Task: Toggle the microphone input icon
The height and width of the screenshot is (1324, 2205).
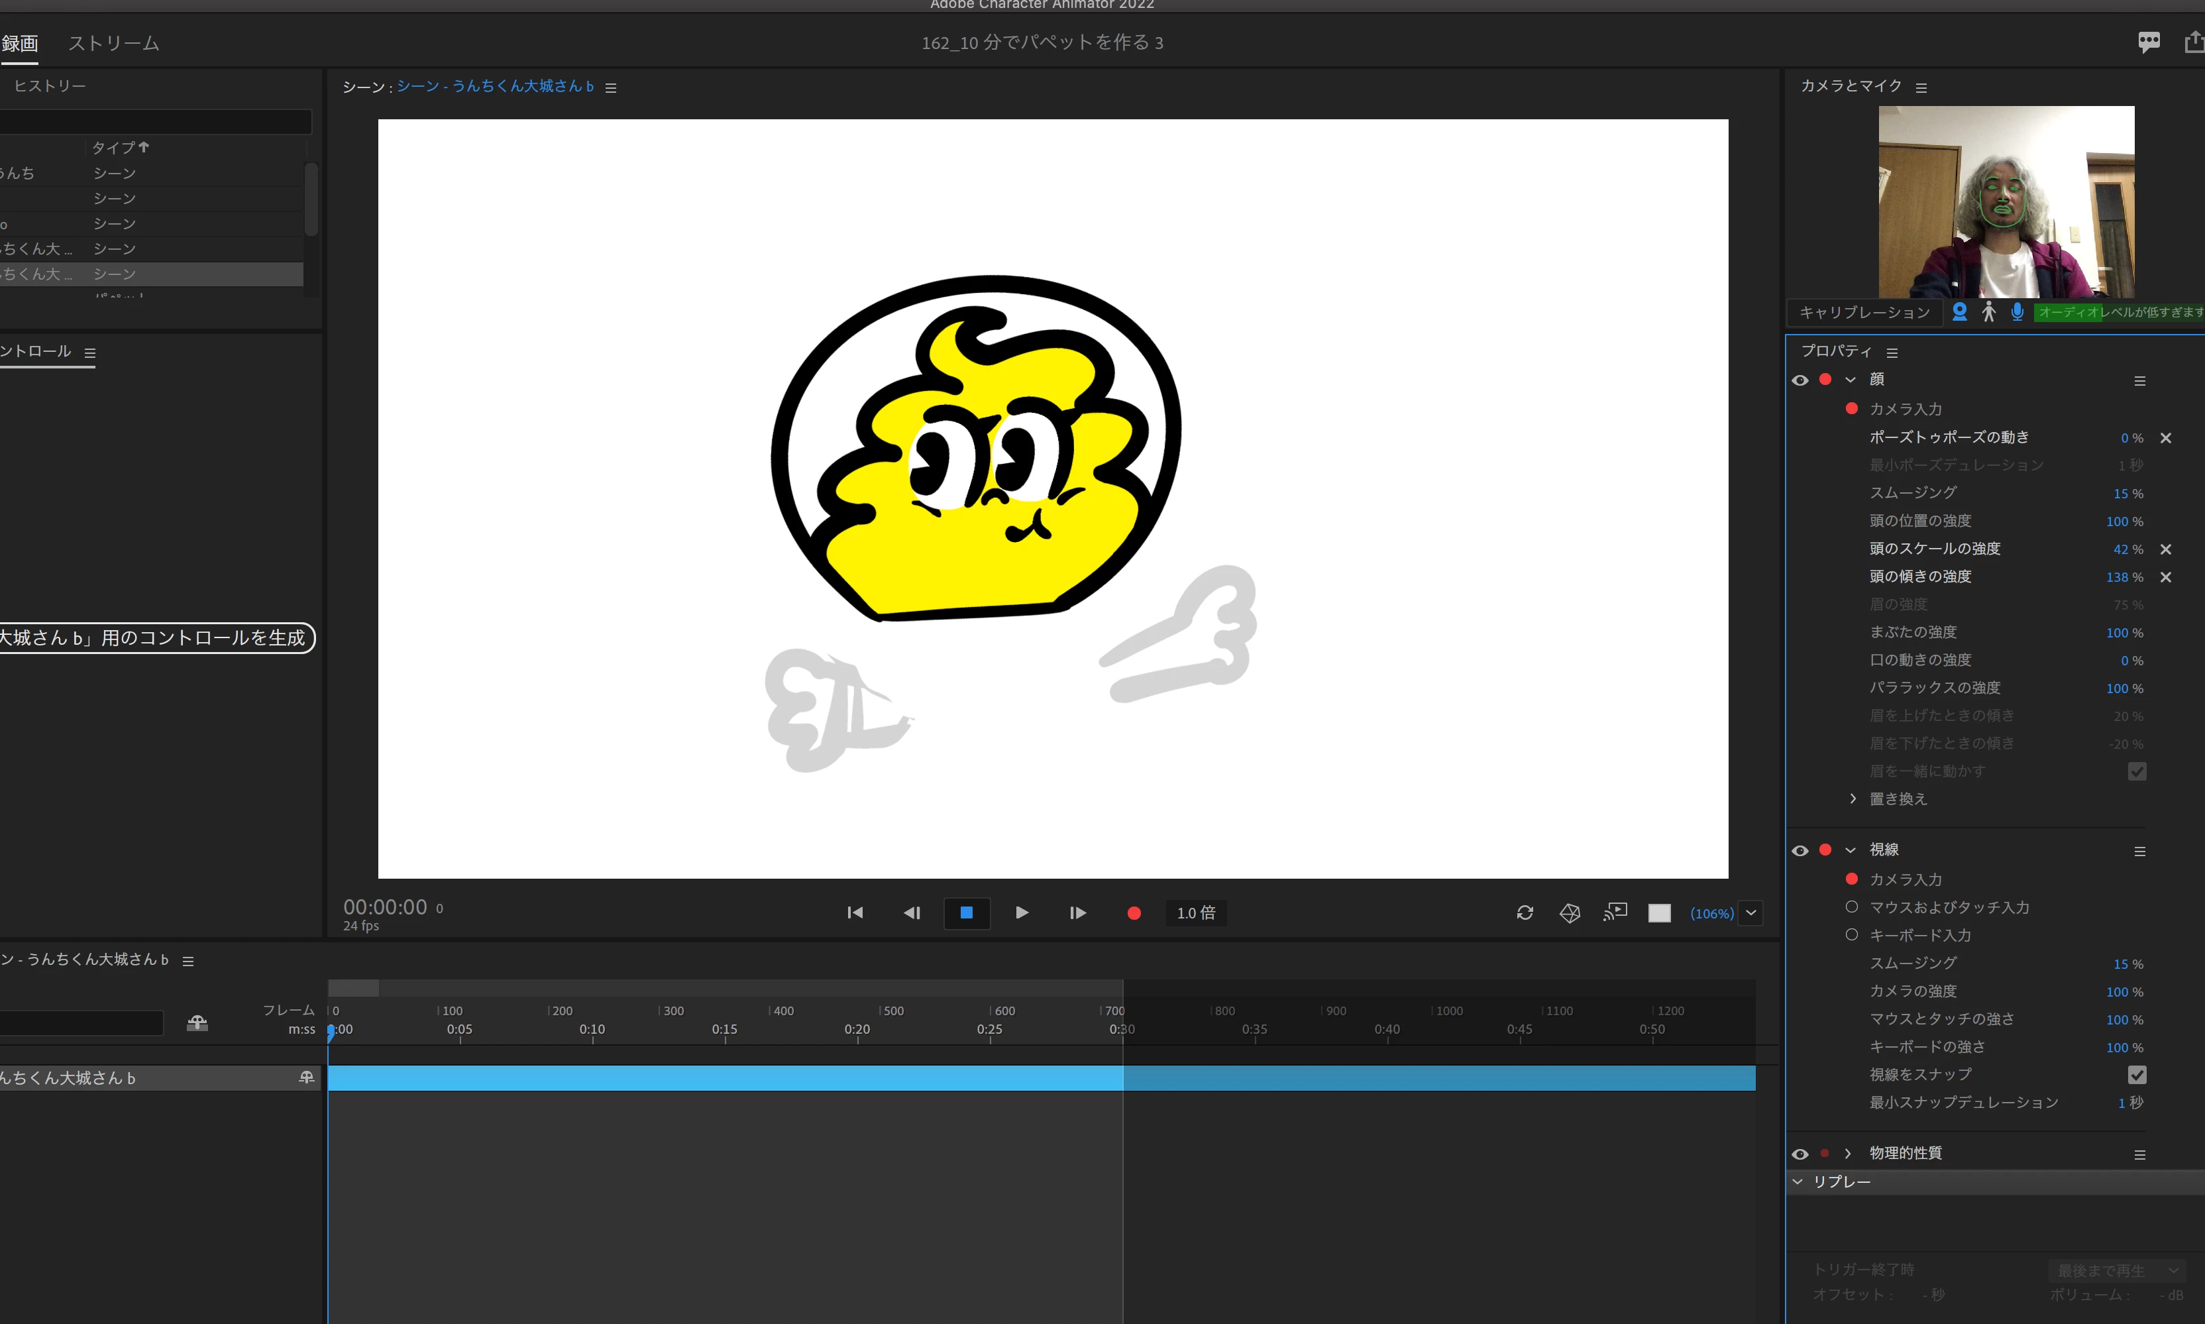Action: click(2017, 311)
